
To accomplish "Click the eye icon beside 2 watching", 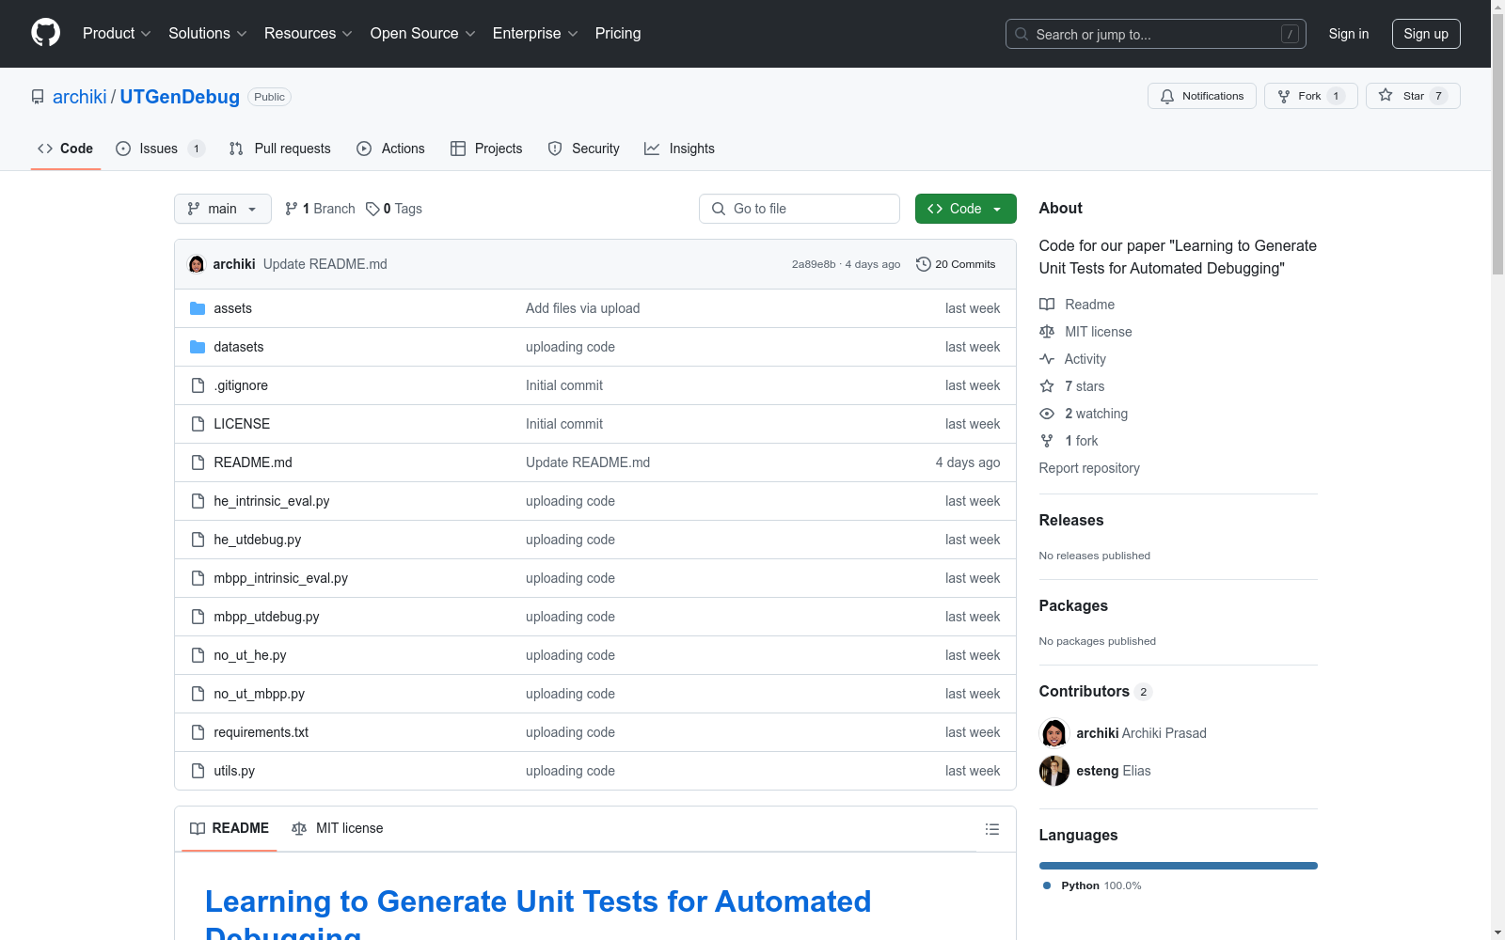I will (x=1047, y=414).
